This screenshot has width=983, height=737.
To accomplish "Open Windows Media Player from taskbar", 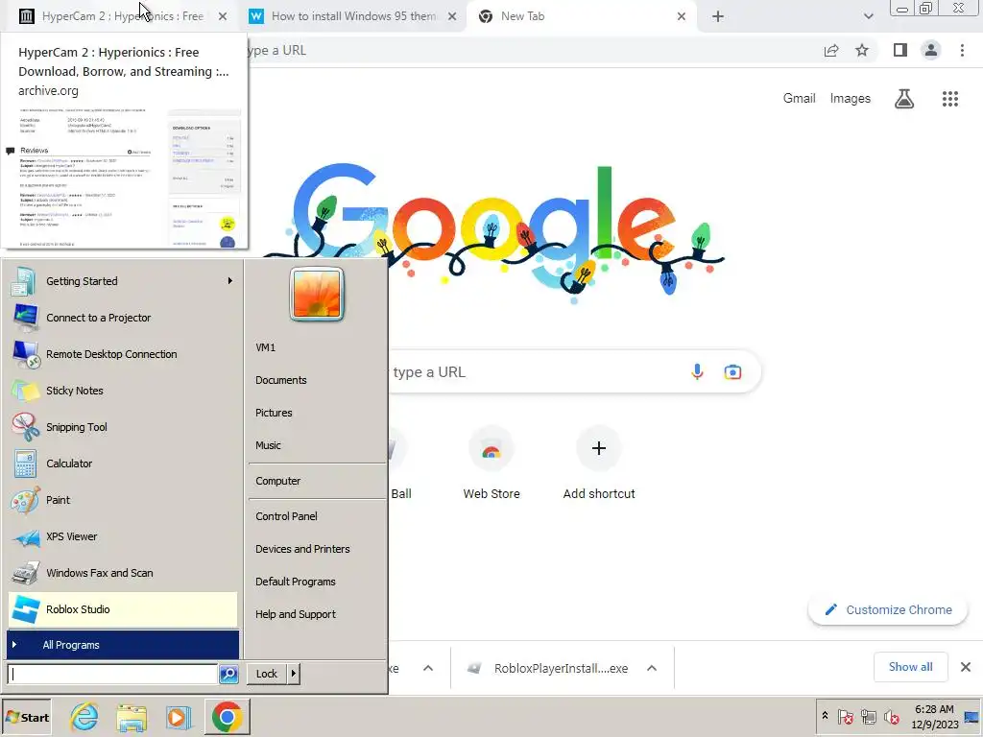I will click(179, 717).
